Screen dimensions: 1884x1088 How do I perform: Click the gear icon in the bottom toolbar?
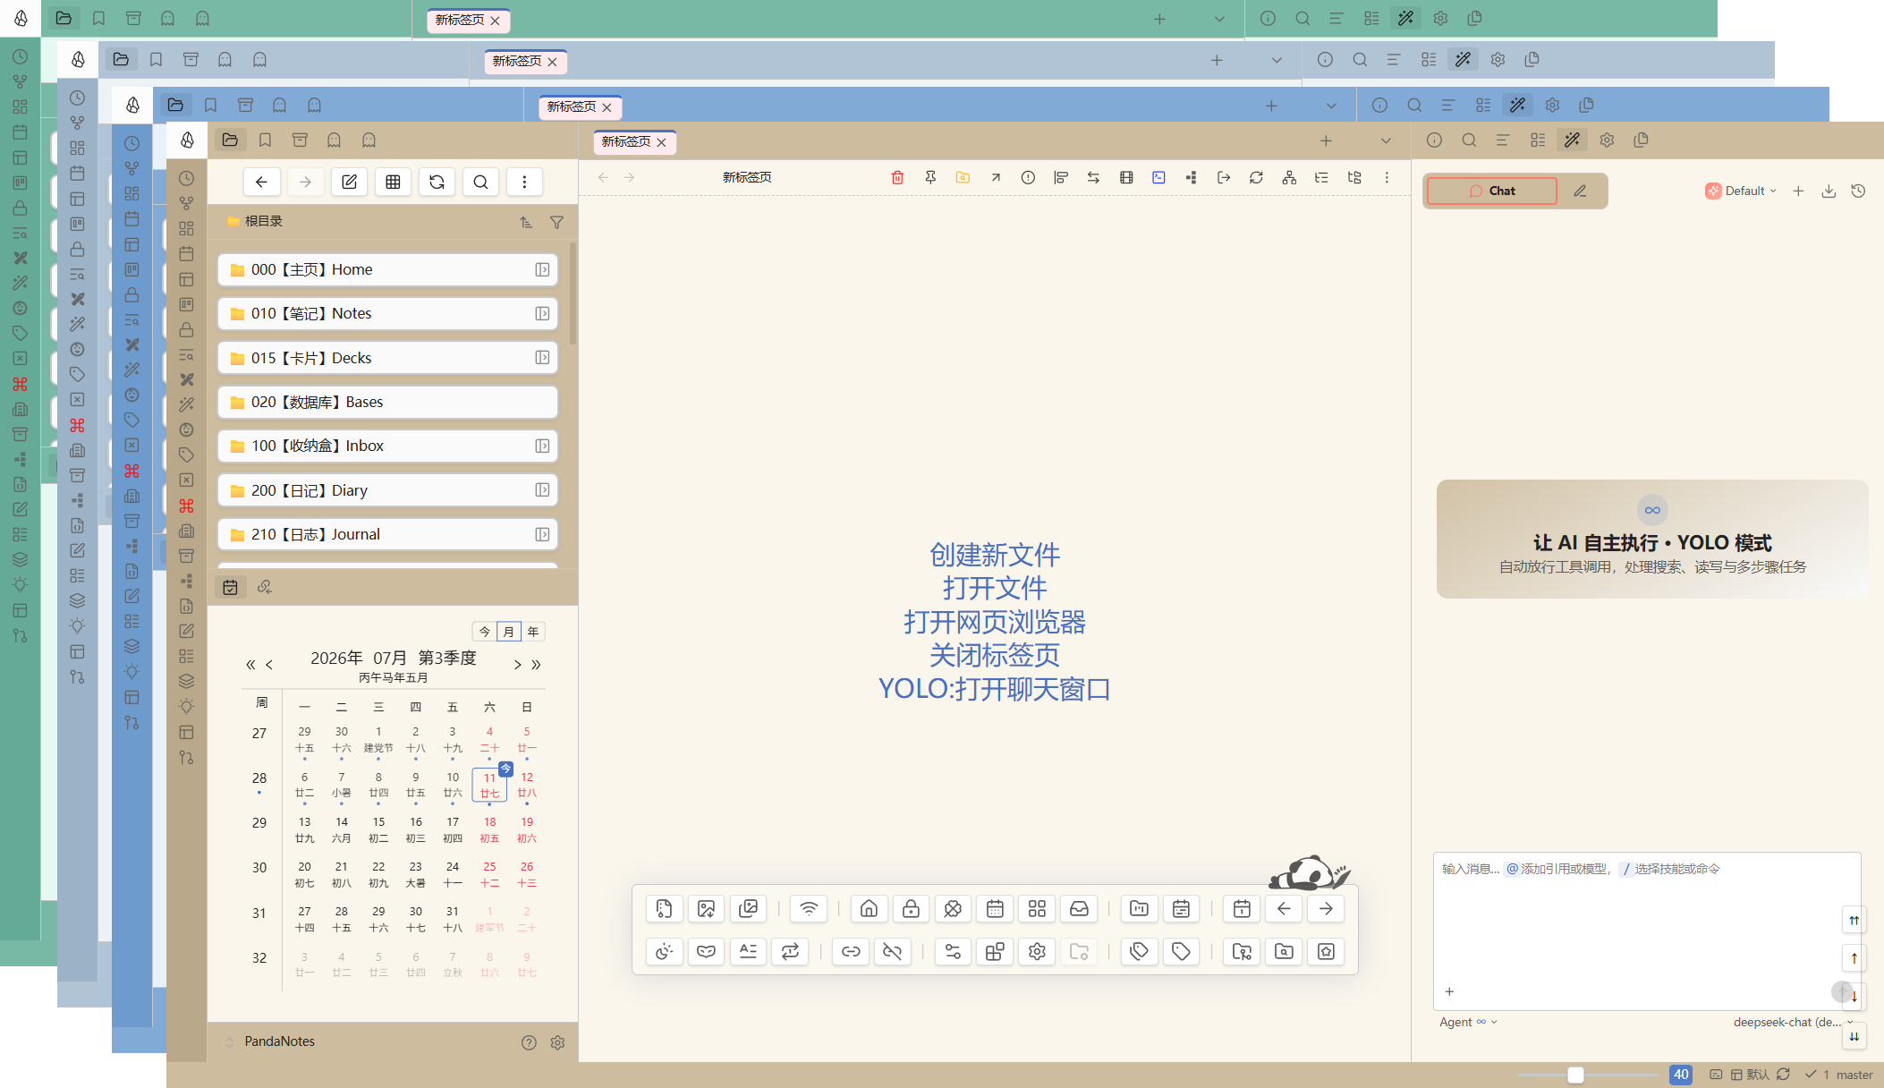coord(1037,951)
